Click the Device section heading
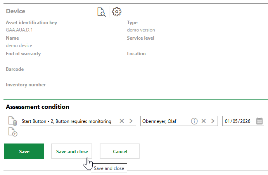 click(16, 11)
